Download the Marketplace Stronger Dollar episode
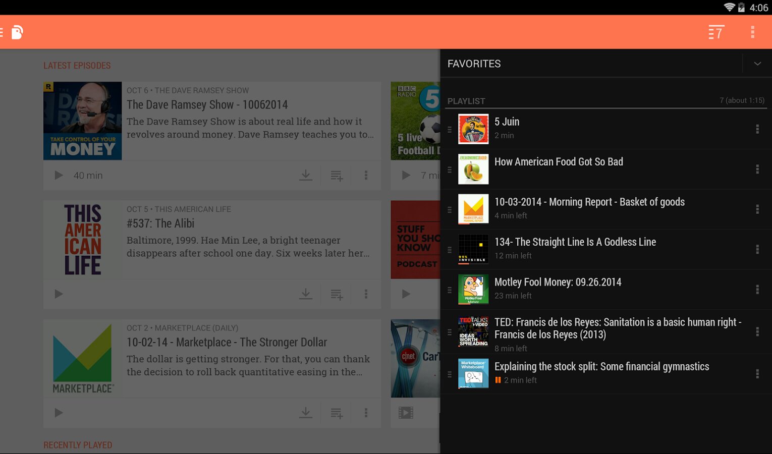This screenshot has width=772, height=454. click(x=306, y=413)
